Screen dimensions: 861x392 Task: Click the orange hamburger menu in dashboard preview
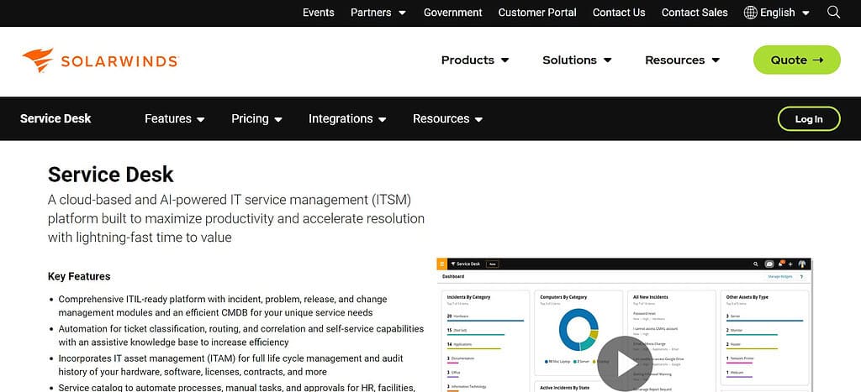[x=442, y=264]
